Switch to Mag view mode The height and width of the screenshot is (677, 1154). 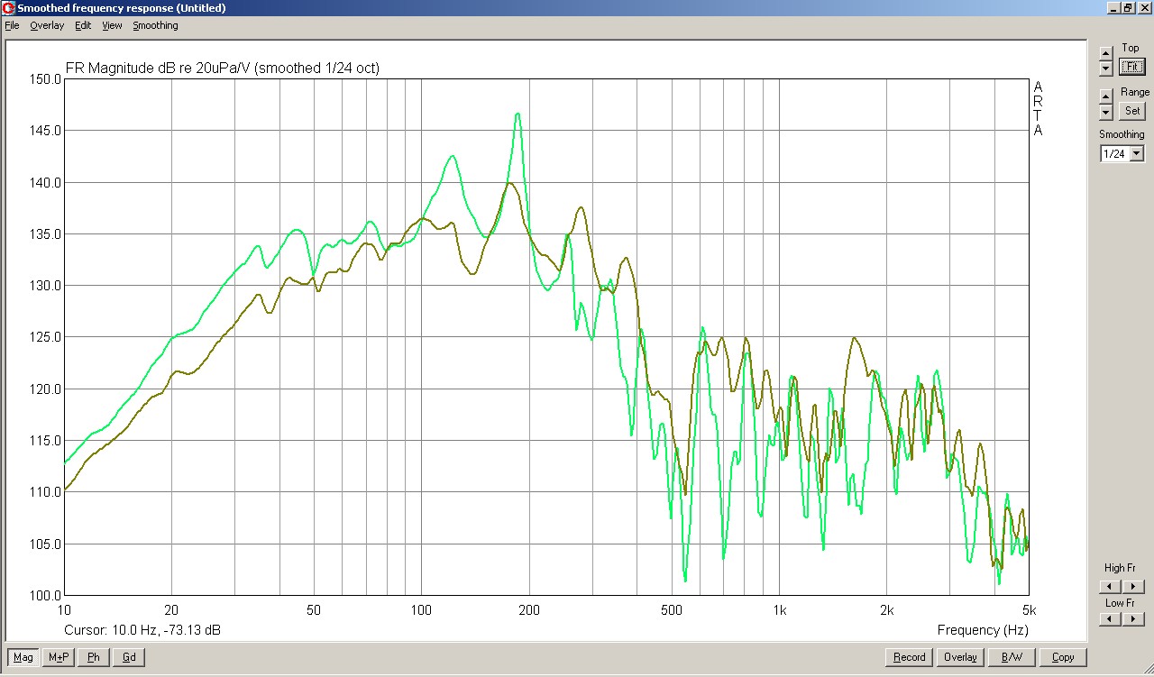(x=23, y=657)
